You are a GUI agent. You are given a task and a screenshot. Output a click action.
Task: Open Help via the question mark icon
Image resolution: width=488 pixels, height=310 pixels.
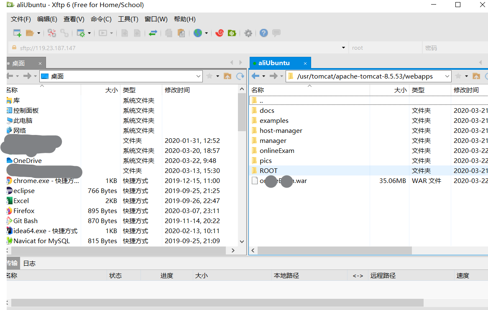click(x=263, y=33)
